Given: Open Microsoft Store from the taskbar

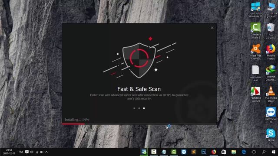Looking at the screenshot, I should tap(224, 152).
